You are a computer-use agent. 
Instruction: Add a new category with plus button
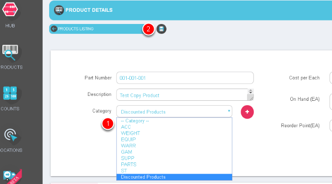(x=247, y=112)
